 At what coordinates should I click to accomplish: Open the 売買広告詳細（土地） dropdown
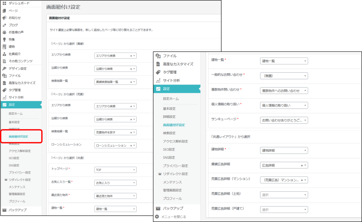[284, 195]
